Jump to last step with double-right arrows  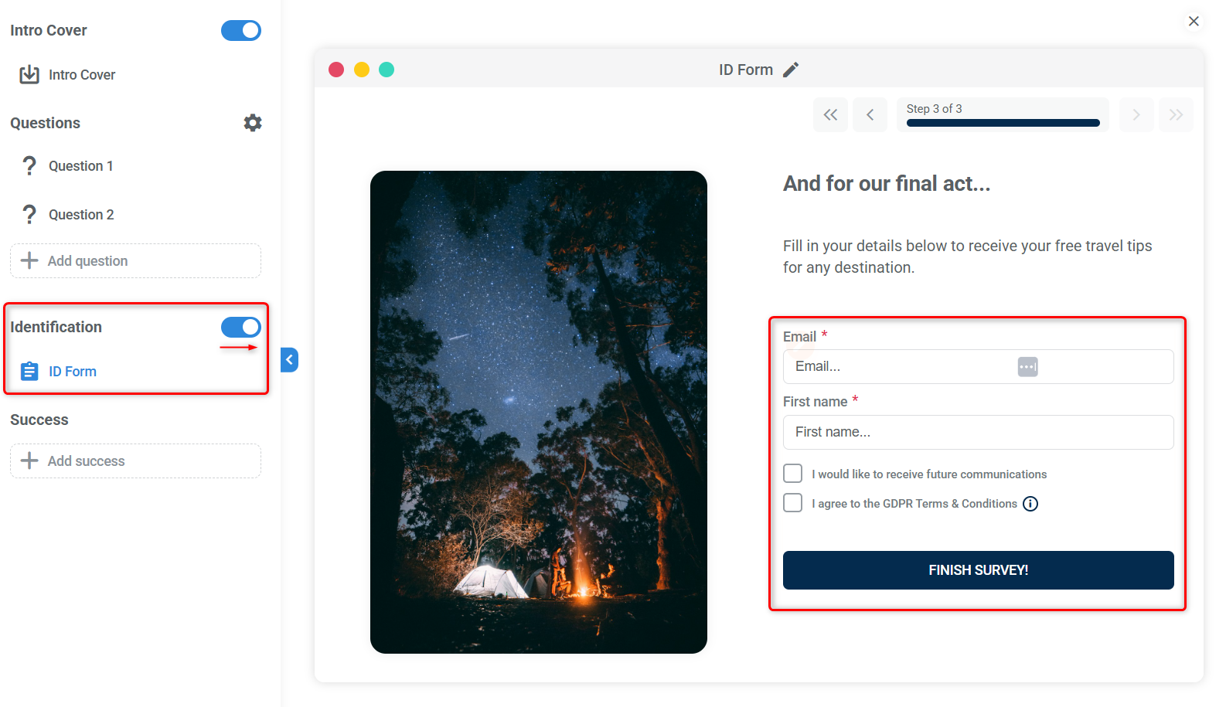tap(1176, 115)
